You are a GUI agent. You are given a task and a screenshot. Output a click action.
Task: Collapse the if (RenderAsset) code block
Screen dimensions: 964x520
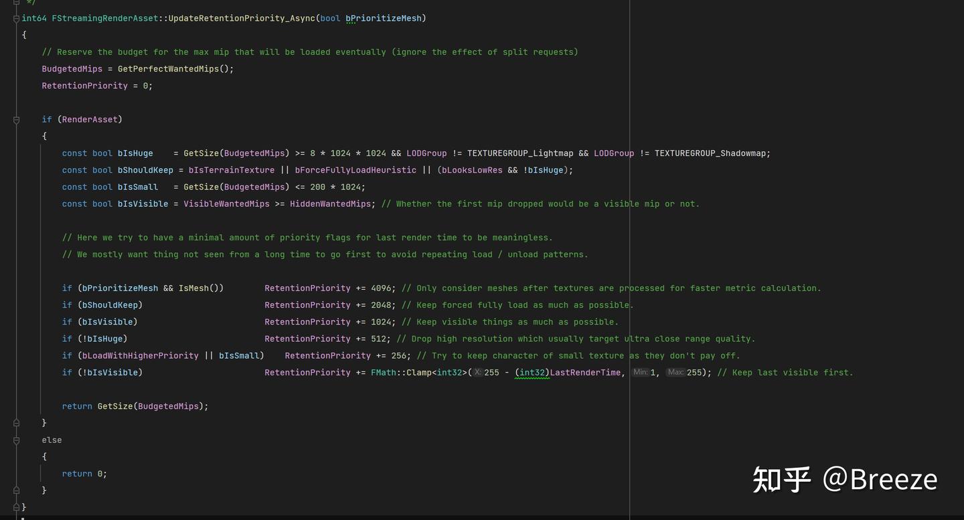coord(15,119)
